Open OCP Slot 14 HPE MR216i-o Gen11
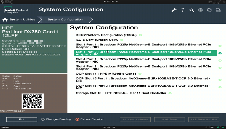Screen dimensions: 226x129 pos(106,74)
